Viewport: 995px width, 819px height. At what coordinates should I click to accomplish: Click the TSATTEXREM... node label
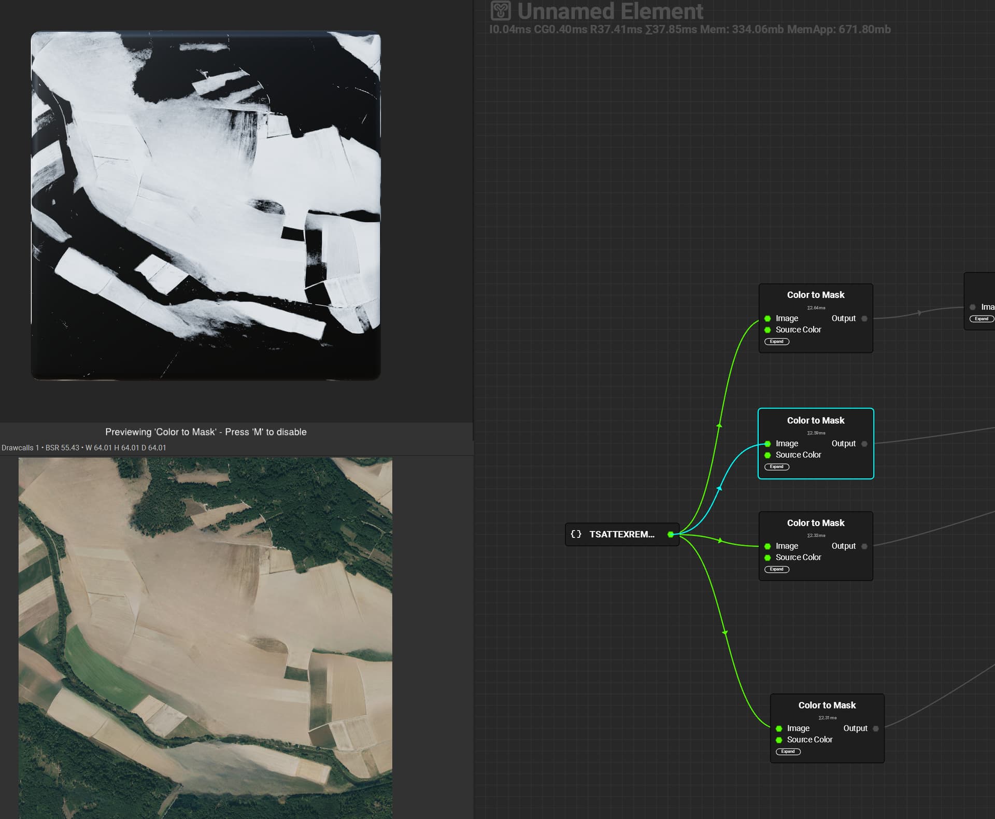point(621,534)
